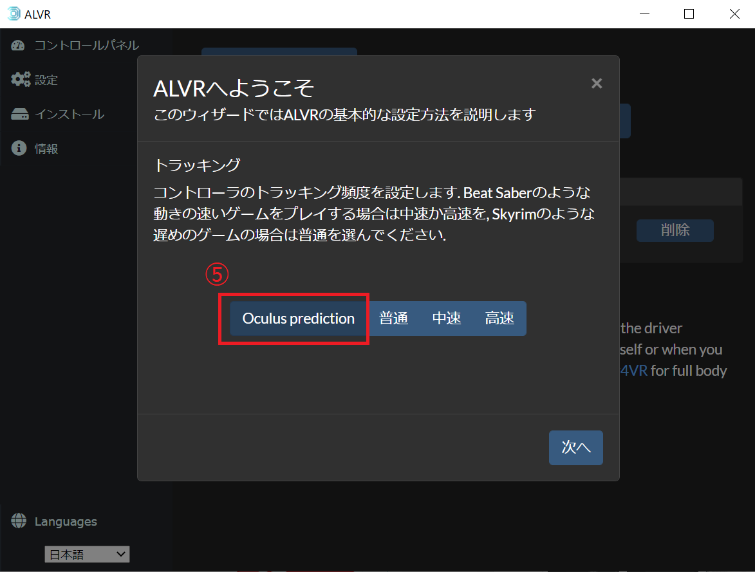Click the globe icon next to Languages

click(19, 521)
